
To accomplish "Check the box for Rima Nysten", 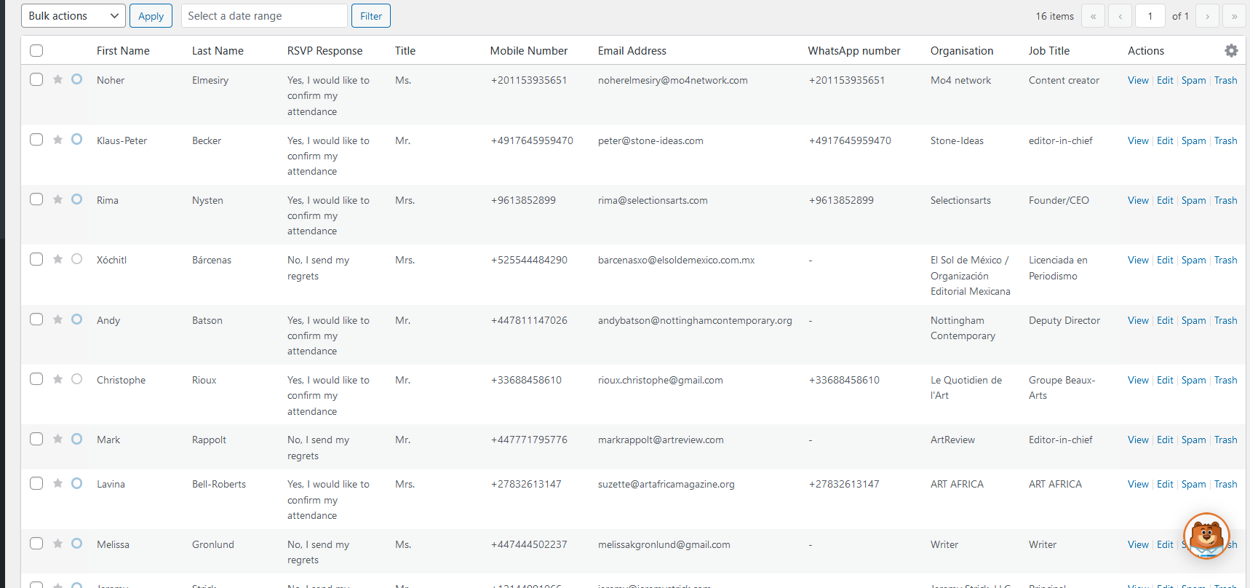I will tap(36, 199).
